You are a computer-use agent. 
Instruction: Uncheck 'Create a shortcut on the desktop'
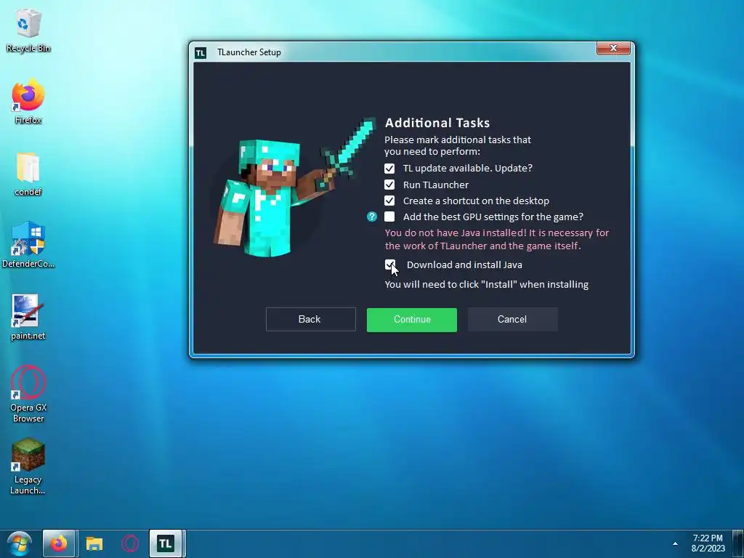click(x=389, y=201)
